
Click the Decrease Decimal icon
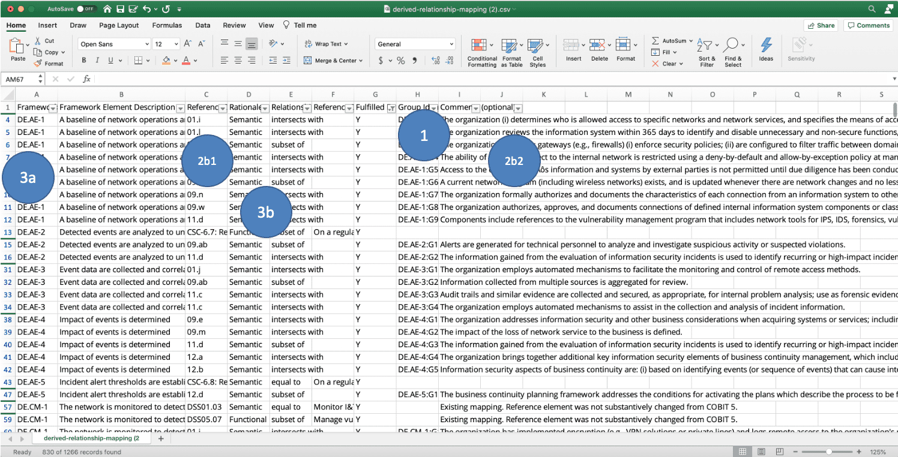click(x=450, y=61)
